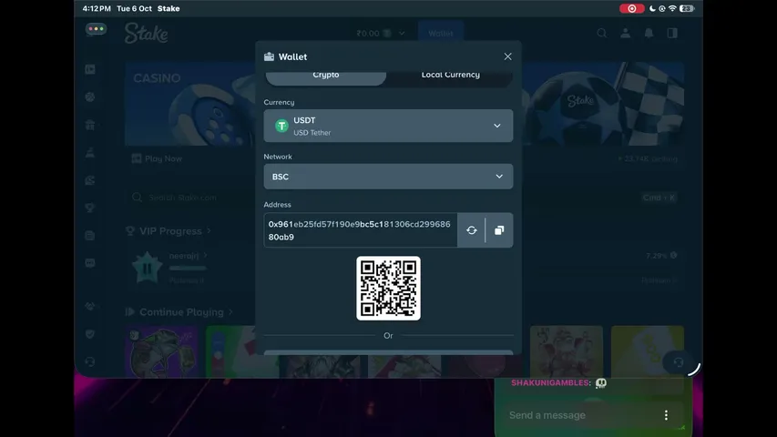The width and height of the screenshot is (777, 437).
Task: Open the notifications bell
Action: point(649,33)
